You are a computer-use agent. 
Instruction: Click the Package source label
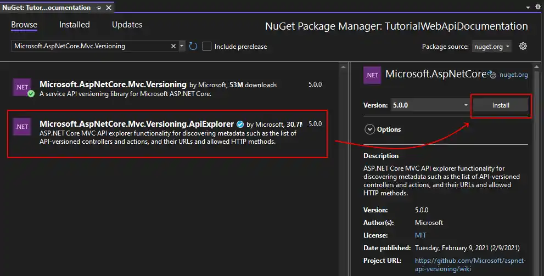point(445,47)
